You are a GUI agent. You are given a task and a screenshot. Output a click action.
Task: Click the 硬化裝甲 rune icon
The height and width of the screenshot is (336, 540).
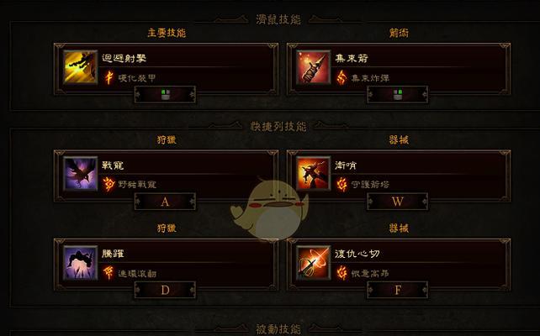(109, 78)
